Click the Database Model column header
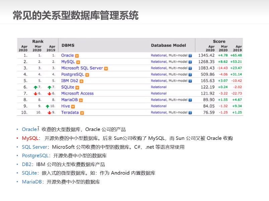The image size is (269, 201). [168, 46]
